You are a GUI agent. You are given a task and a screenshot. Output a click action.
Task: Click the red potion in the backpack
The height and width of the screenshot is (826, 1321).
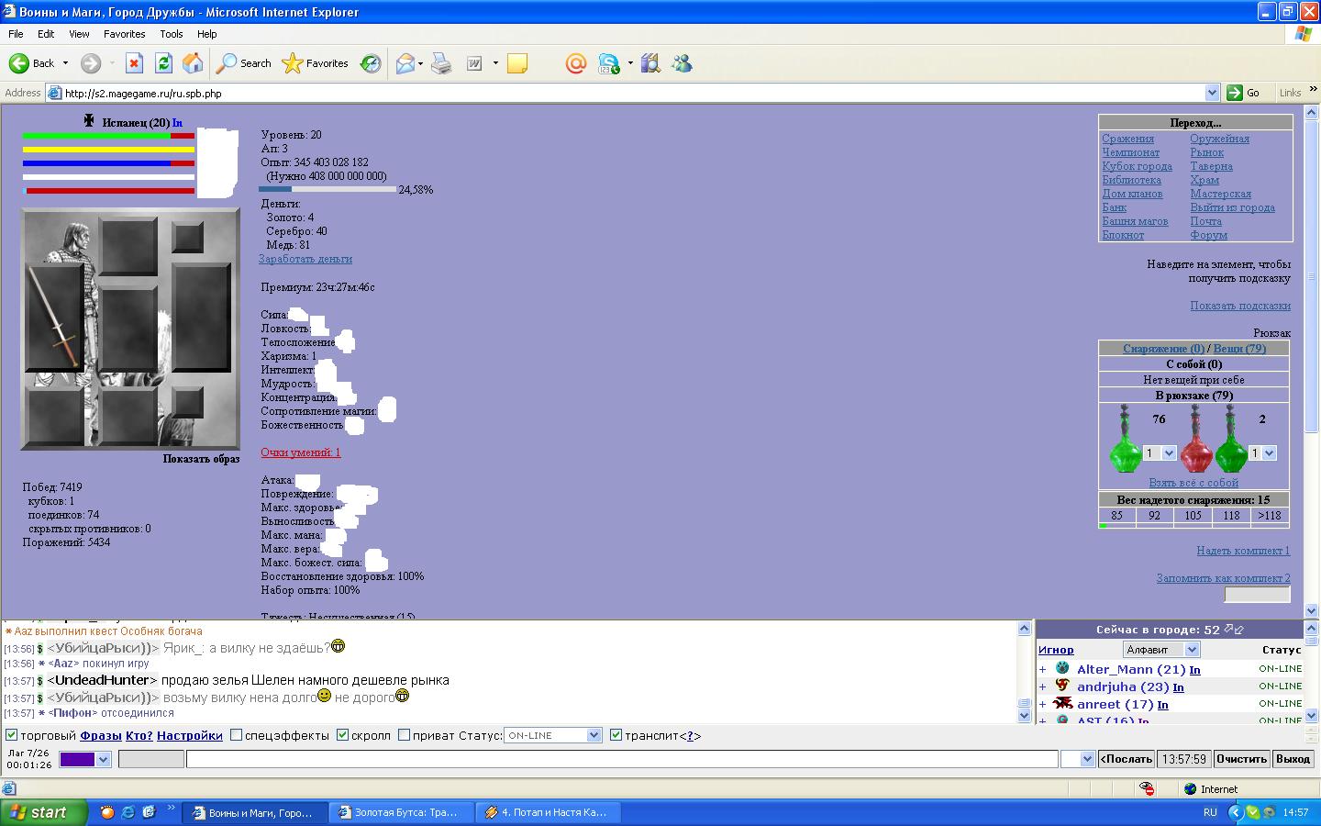(1195, 441)
